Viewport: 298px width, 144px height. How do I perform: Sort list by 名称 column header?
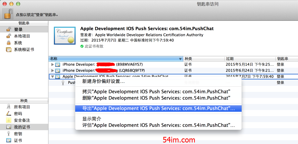(116, 59)
